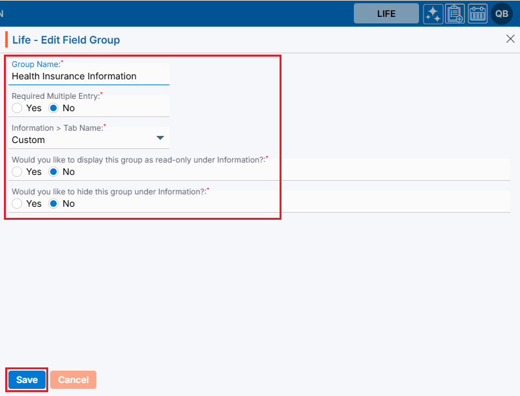
Task: Click the Group Name field label
Action: (x=36, y=64)
